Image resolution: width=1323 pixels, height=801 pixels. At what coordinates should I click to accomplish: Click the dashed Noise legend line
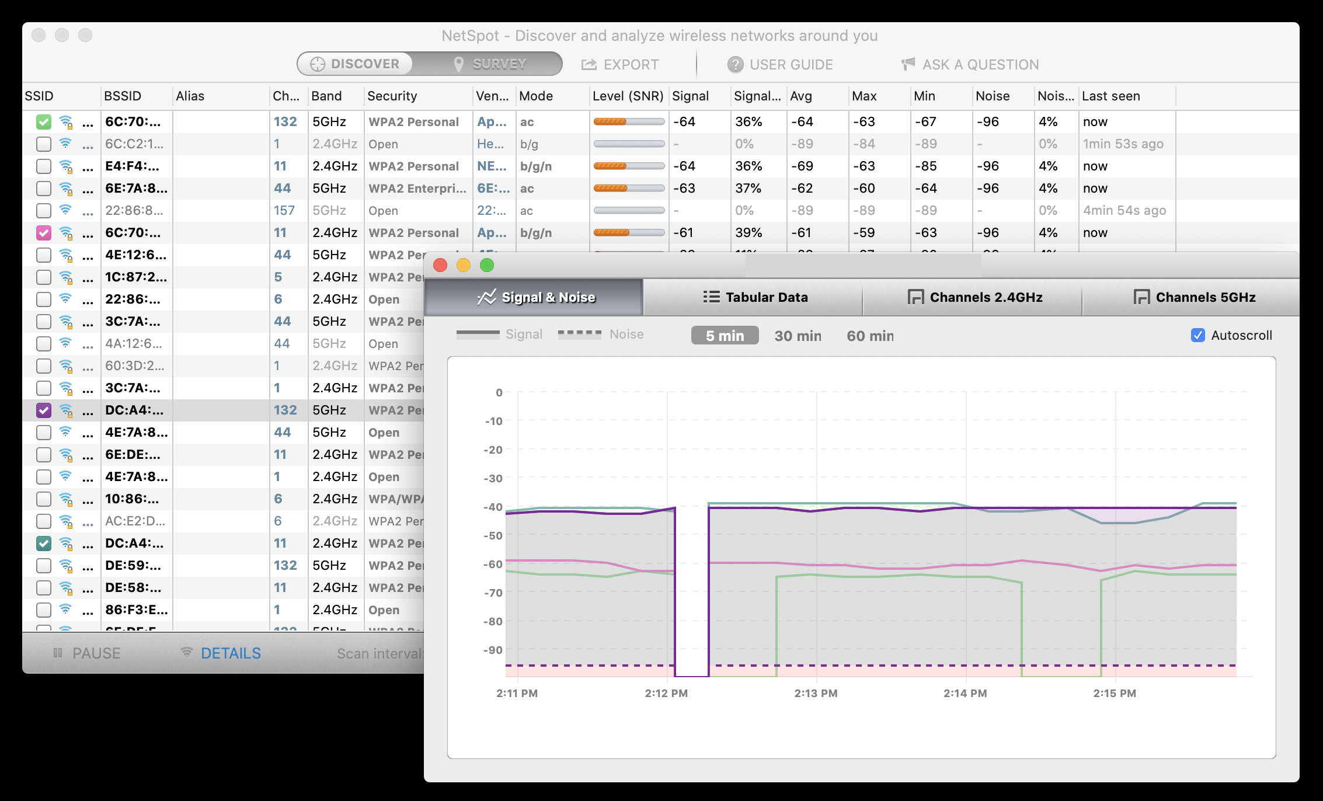click(x=579, y=334)
